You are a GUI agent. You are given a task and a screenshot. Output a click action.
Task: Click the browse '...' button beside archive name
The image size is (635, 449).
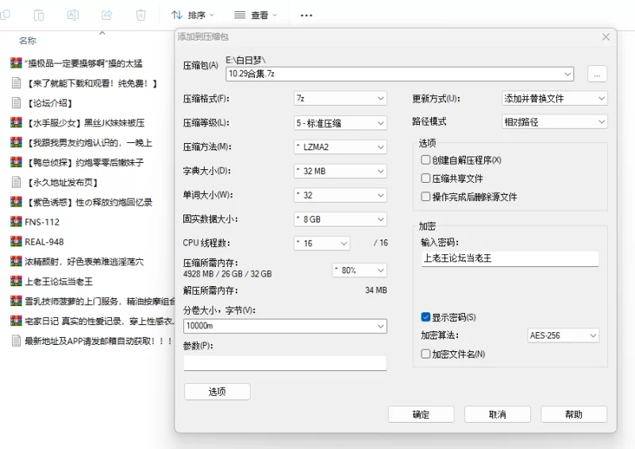(597, 74)
